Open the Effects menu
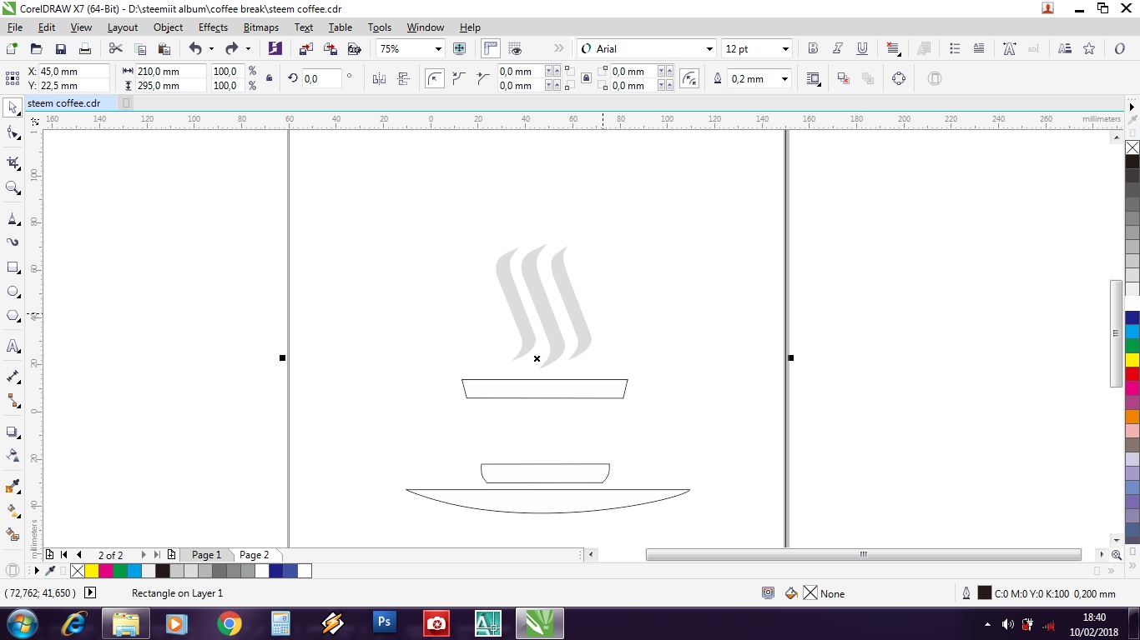This screenshot has height=640, width=1140. [x=213, y=27]
